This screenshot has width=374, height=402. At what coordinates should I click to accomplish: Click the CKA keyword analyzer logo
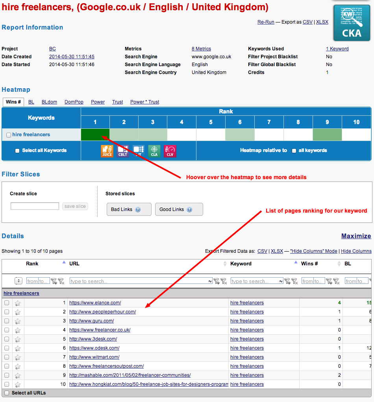pyautogui.click(x=352, y=23)
